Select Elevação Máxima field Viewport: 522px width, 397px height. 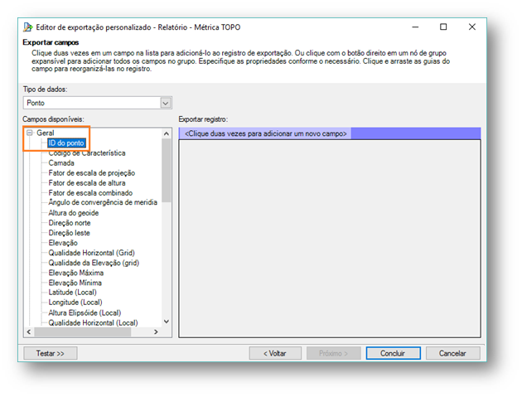pos(78,273)
